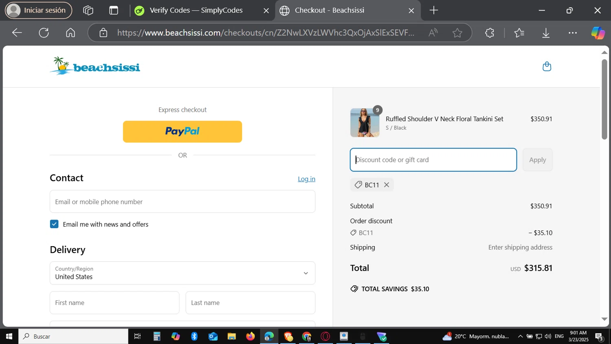This screenshot has width=611, height=344.
Task: Expand the Country/Region dropdown
Action: point(182,273)
